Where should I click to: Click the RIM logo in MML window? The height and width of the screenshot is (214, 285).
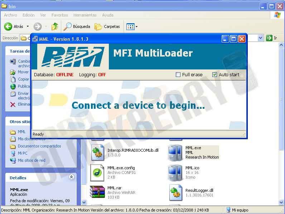73,57
